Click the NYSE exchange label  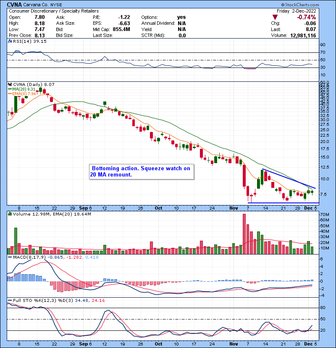point(56,5)
